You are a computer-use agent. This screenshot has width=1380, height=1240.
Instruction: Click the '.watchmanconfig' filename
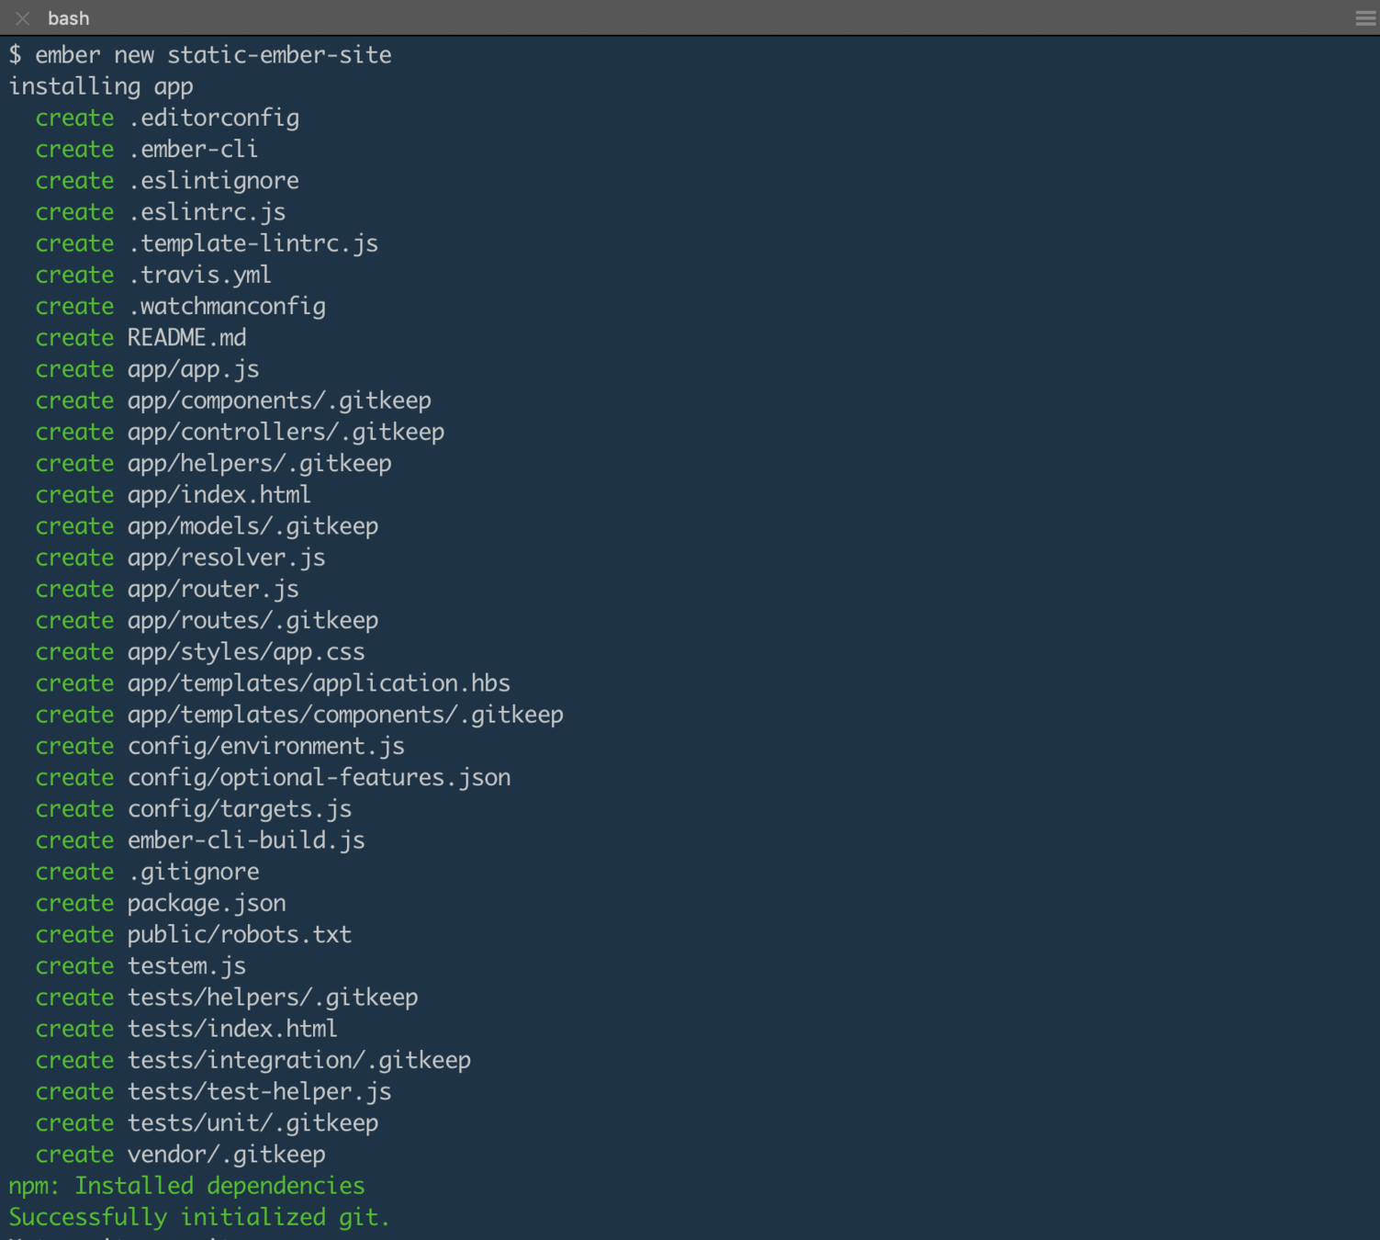click(x=227, y=306)
